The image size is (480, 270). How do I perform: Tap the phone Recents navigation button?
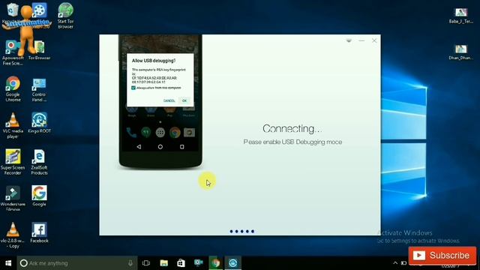coord(181,147)
